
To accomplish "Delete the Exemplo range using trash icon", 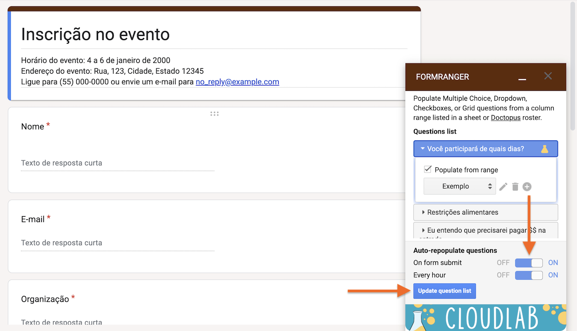I will [x=515, y=186].
